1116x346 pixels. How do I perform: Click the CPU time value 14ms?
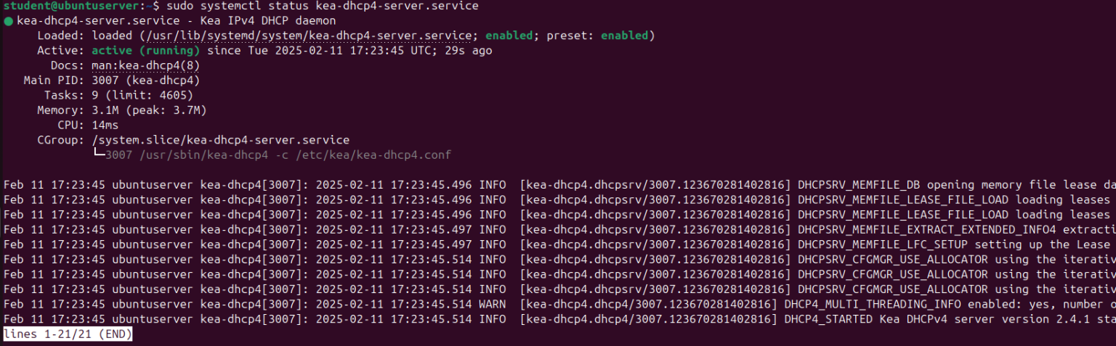(x=105, y=125)
